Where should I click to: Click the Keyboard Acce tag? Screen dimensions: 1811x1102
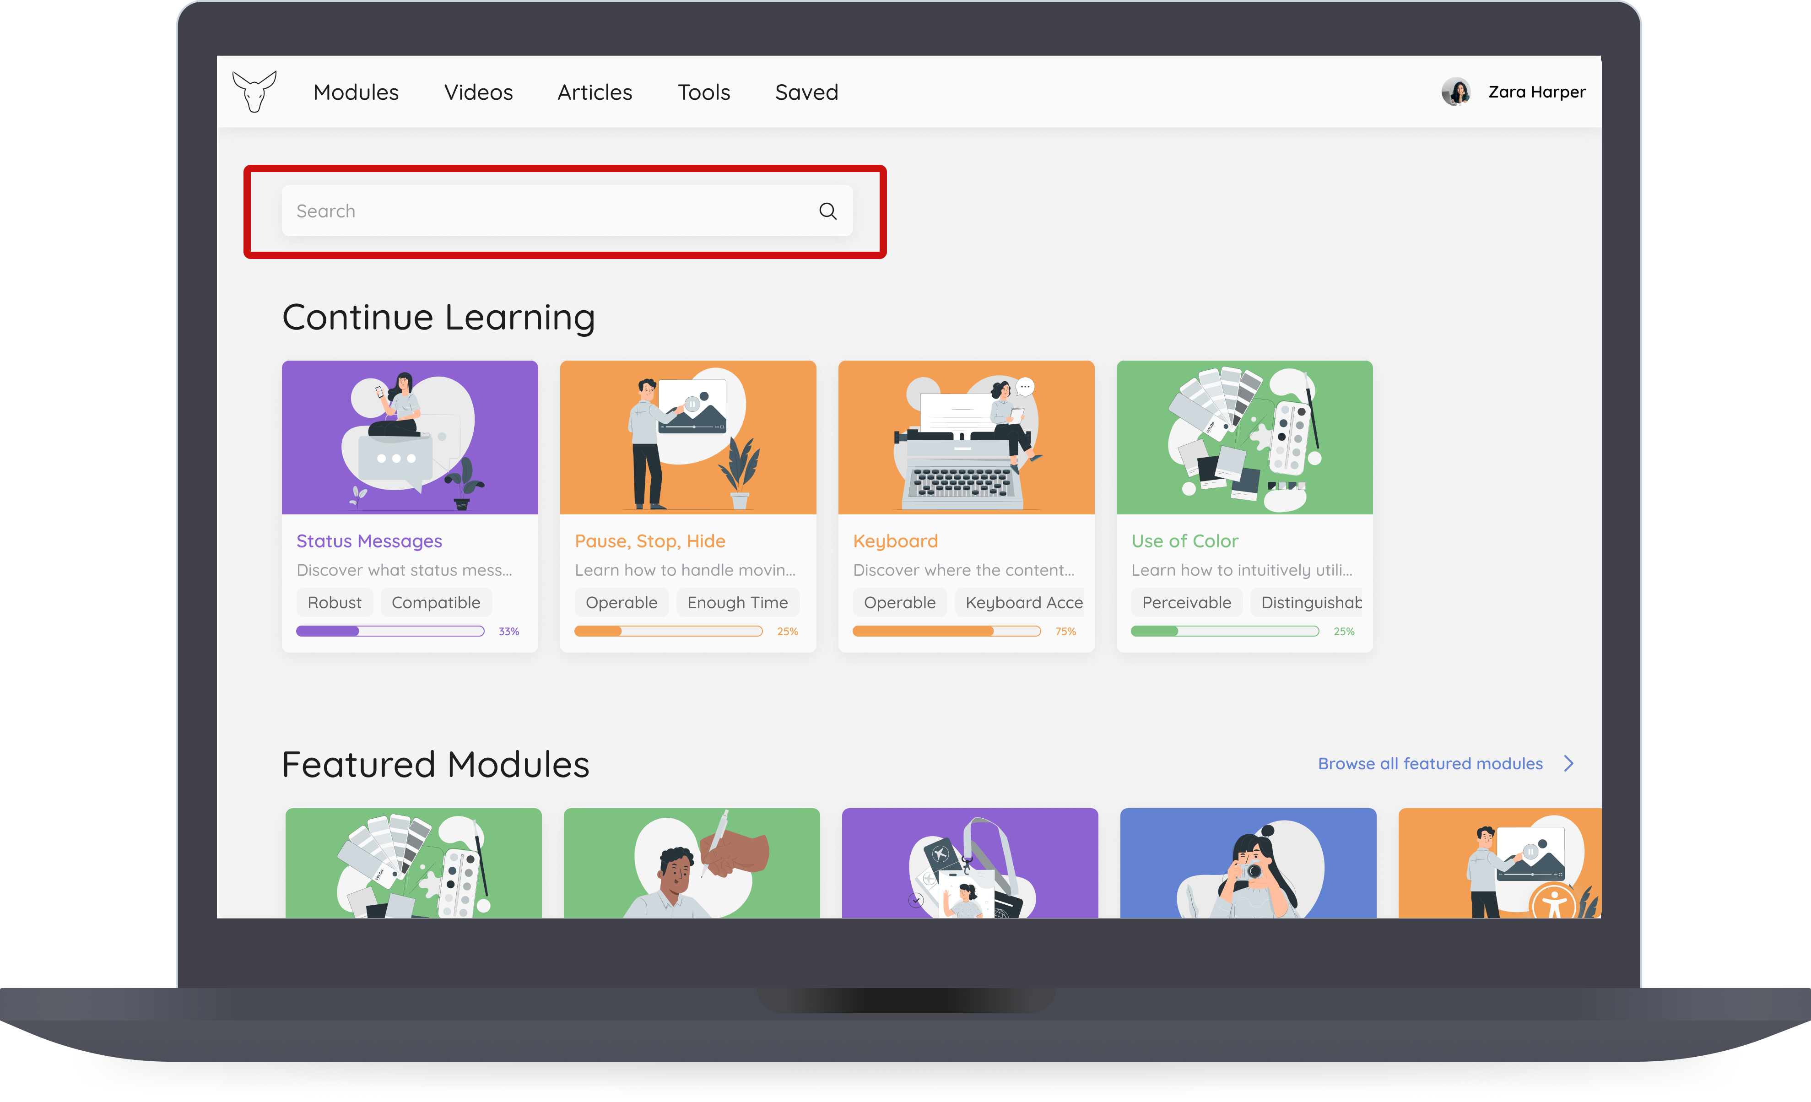[x=1019, y=603]
